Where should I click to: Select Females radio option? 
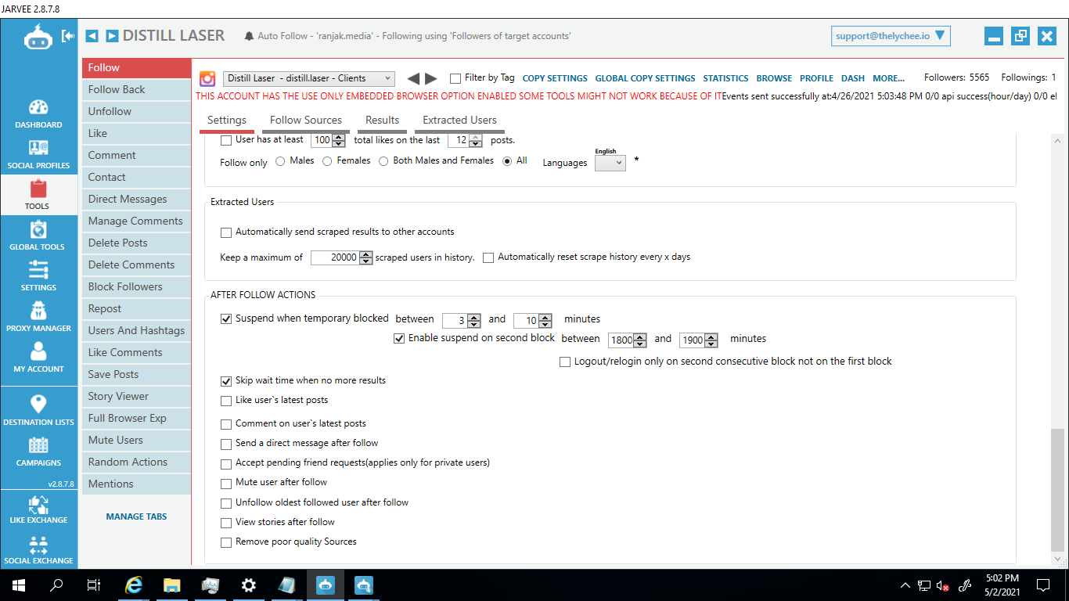[x=328, y=161]
